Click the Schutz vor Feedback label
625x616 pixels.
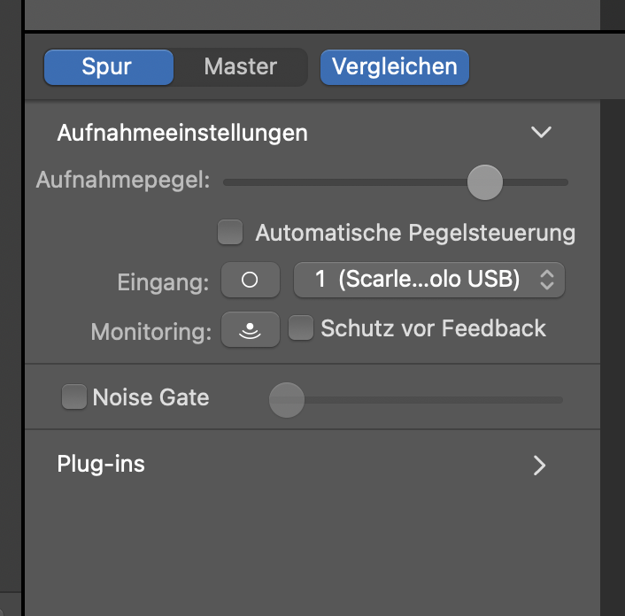[433, 328]
